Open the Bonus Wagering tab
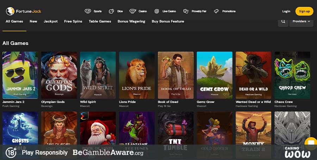317x160 pixels. coord(131,21)
